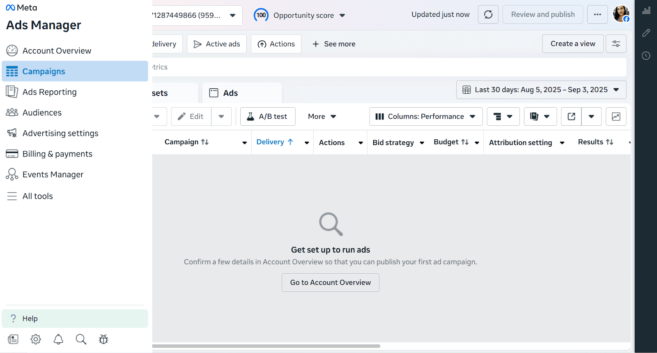Click the bug report icon
657x353 pixels.
(x=103, y=339)
